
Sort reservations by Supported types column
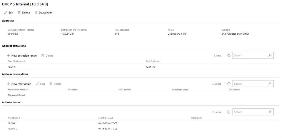pyautogui.click(x=180, y=90)
